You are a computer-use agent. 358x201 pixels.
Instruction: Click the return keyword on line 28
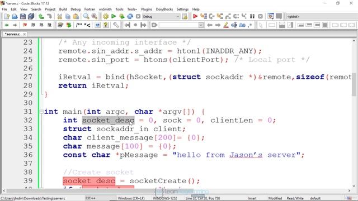coord(72,85)
